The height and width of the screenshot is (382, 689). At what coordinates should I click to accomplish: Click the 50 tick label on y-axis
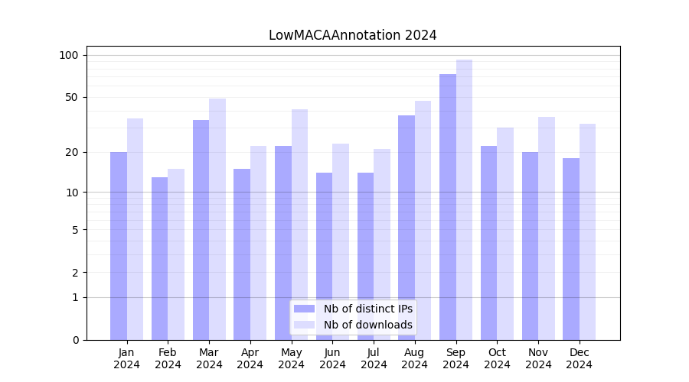(72, 97)
